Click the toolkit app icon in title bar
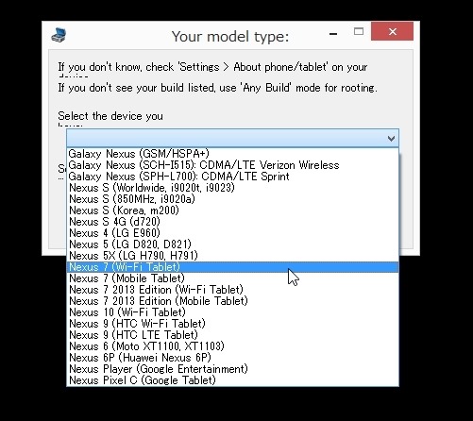This screenshot has width=473, height=421. (x=59, y=35)
